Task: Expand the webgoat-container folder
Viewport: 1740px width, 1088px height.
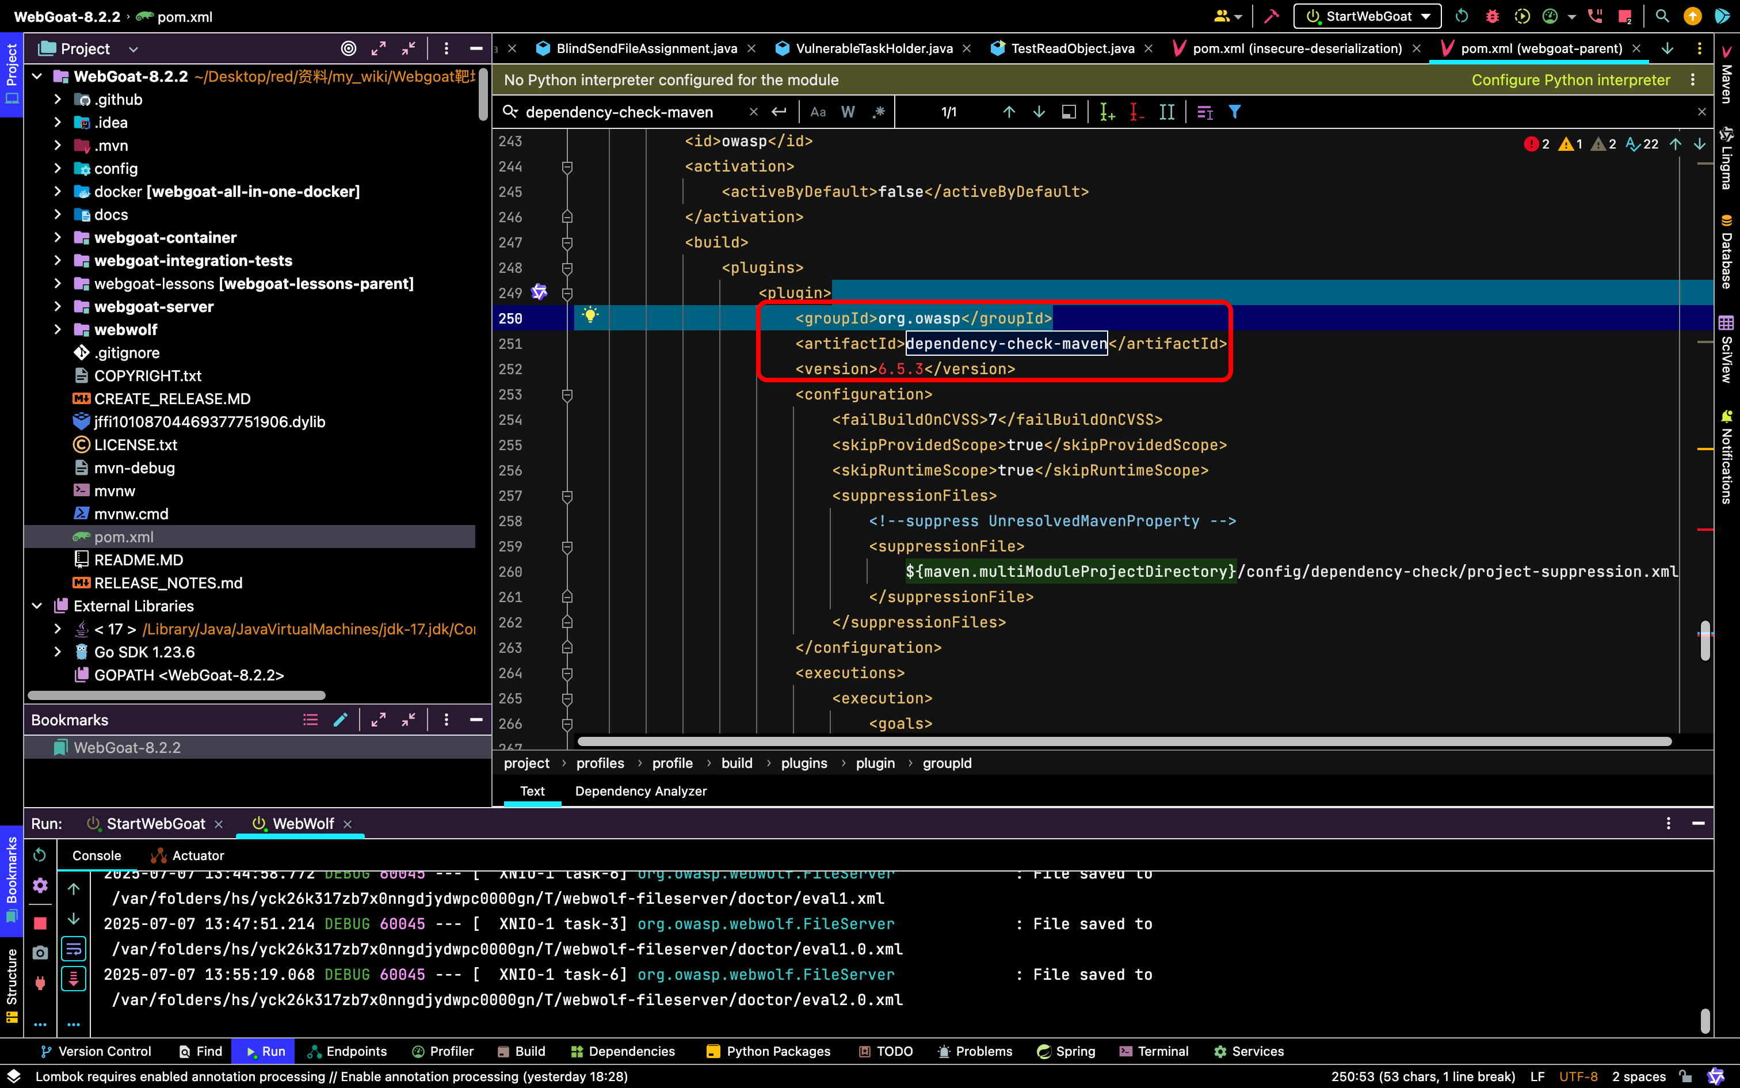Action: click(58, 237)
